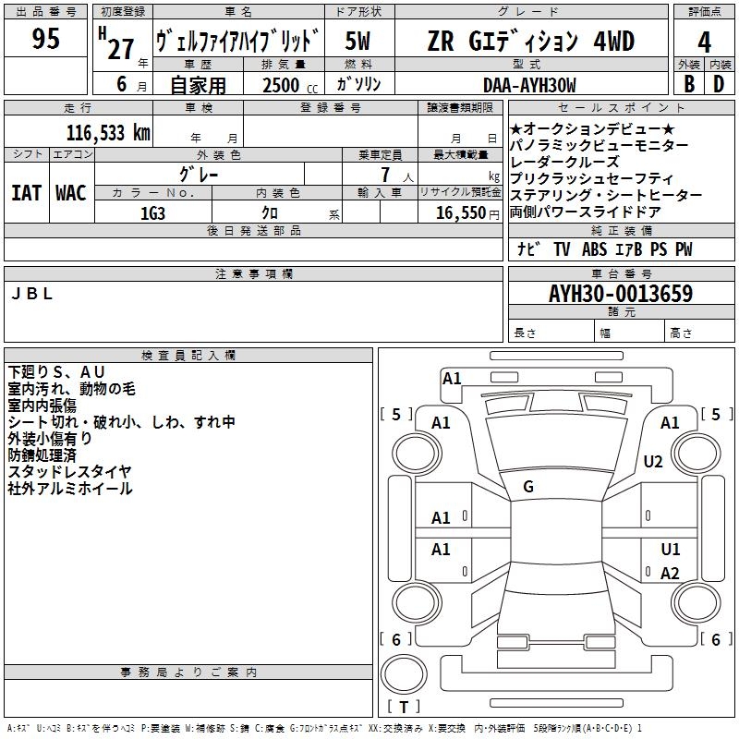Click the spare tire circle above T

tap(404, 674)
